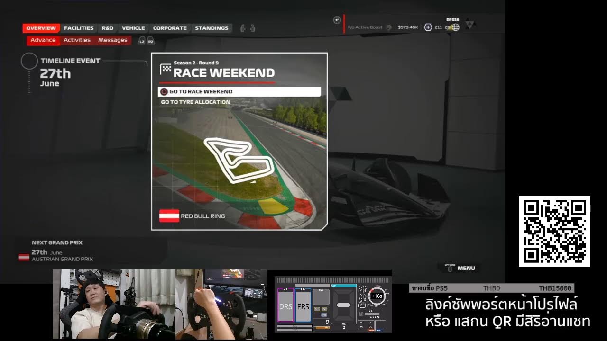Open the Options Menu button

click(x=460, y=268)
